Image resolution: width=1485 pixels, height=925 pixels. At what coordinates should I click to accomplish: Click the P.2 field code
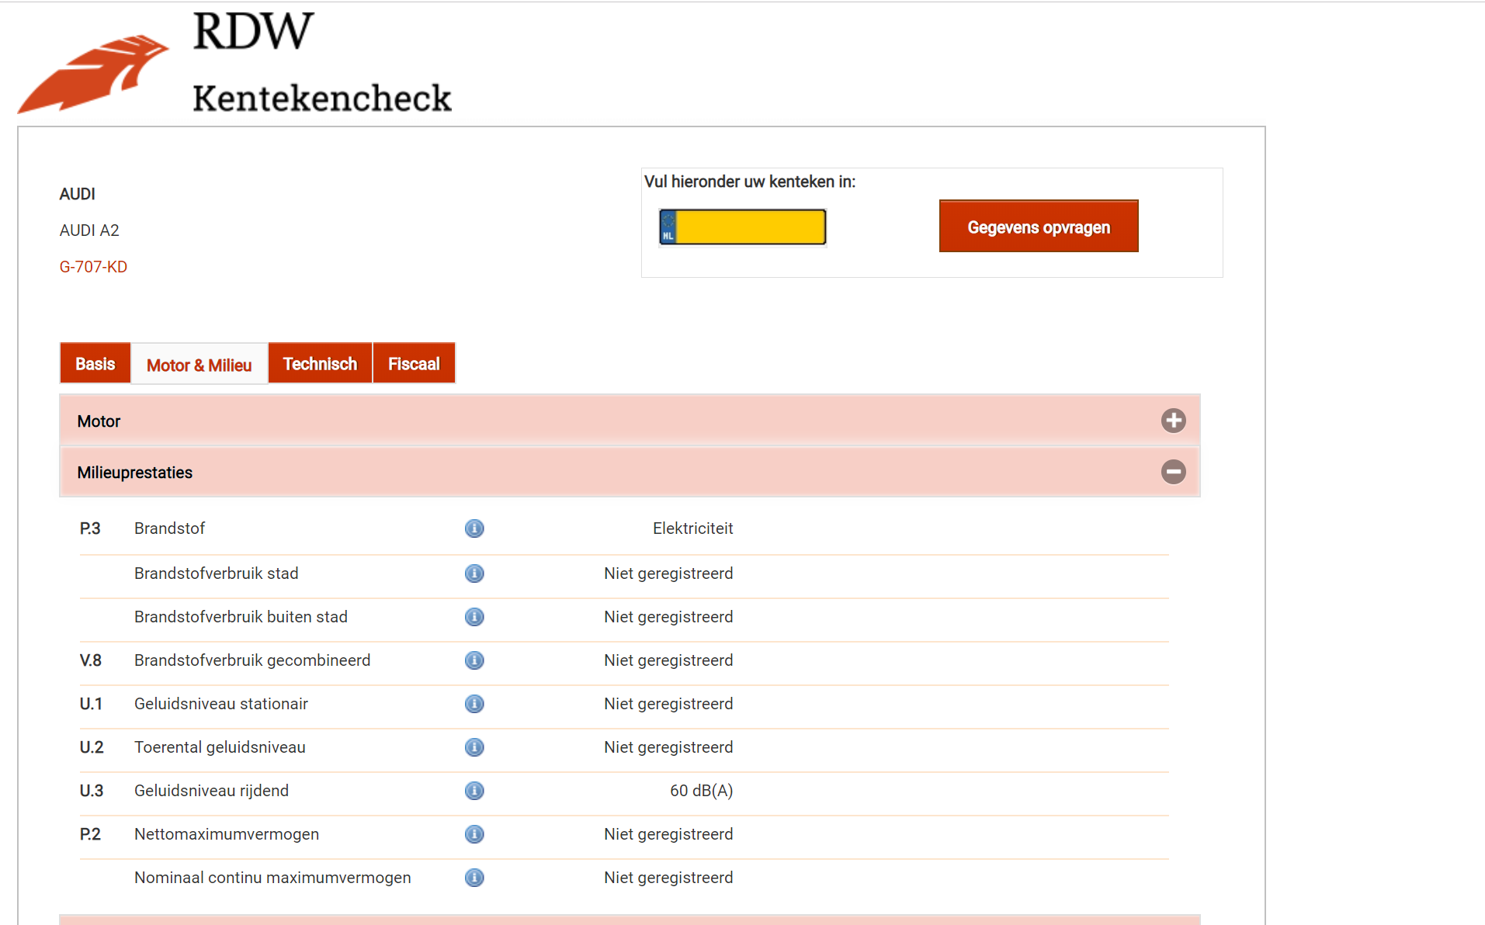90,834
